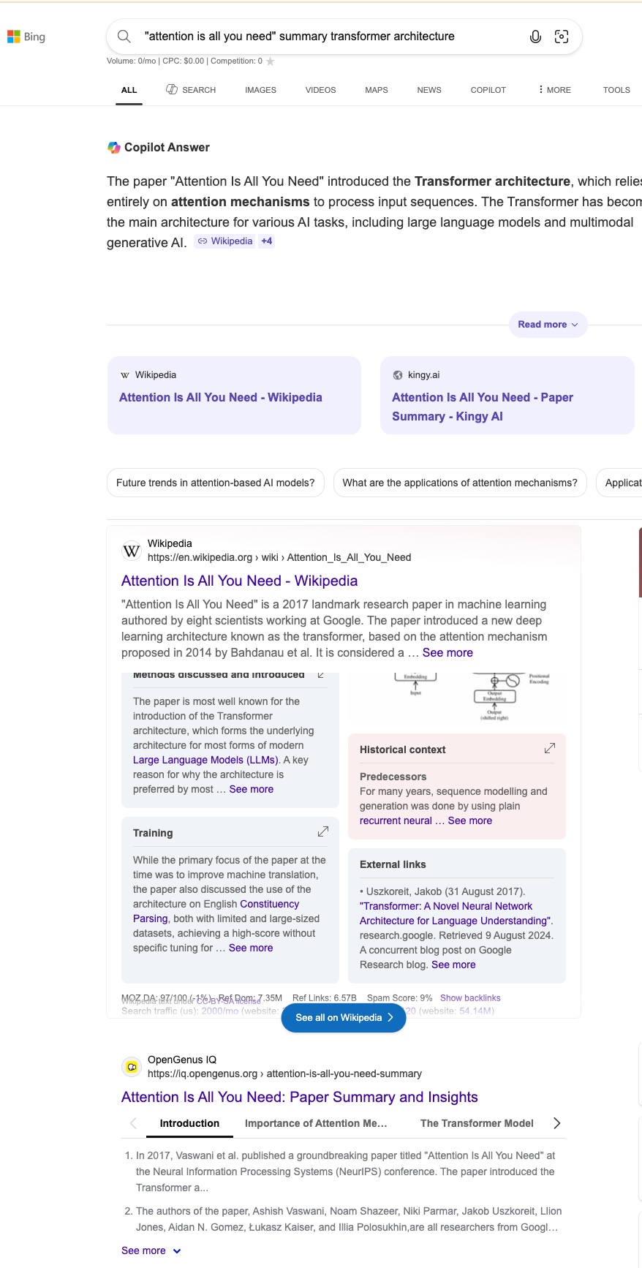Open Attention Is All You Need - Wikipedia card

[x=234, y=396]
